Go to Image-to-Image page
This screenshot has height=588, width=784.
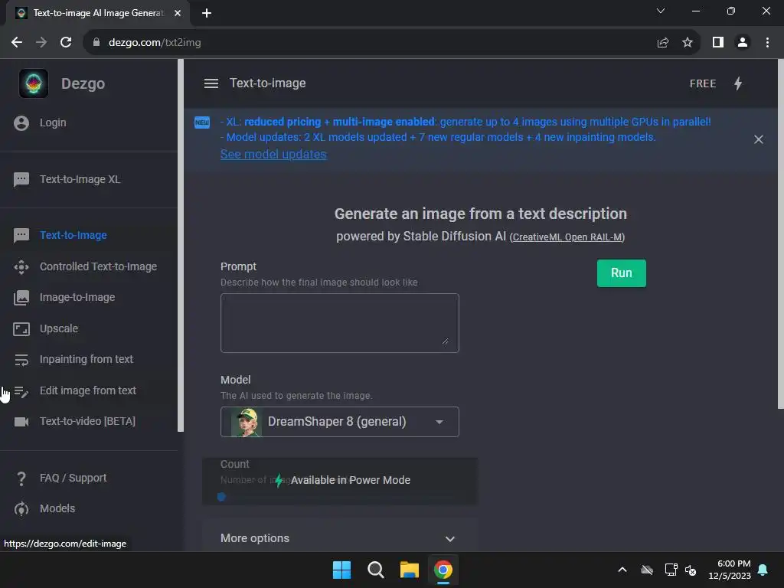[x=77, y=297]
